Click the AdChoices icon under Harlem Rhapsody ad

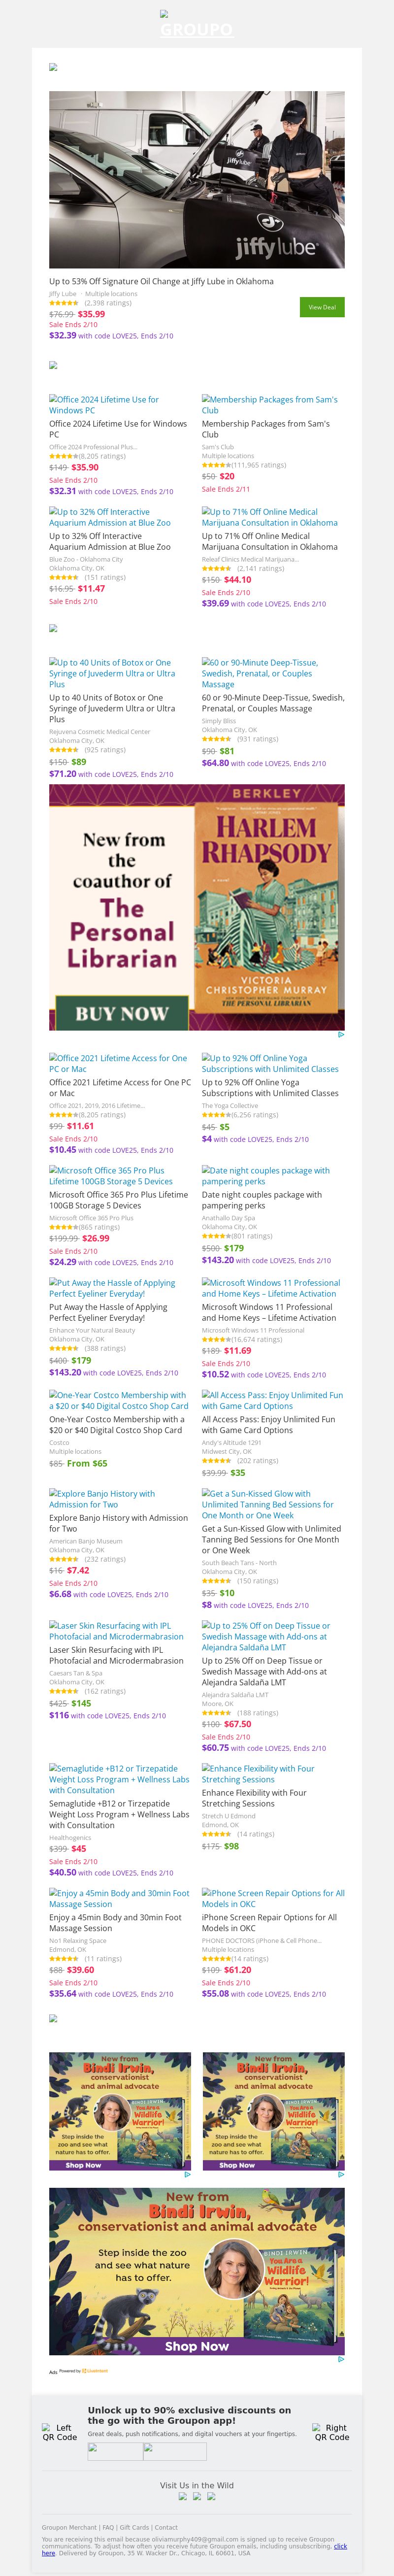point(341,1035)
